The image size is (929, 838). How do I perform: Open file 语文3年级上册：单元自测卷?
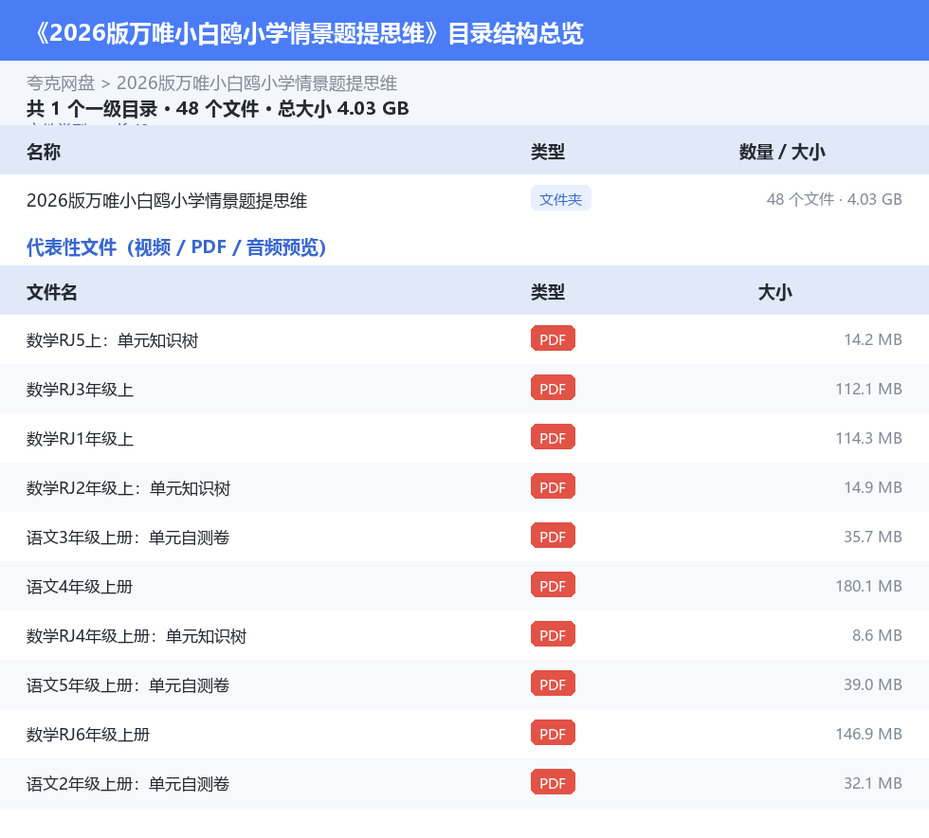(128, 537)
